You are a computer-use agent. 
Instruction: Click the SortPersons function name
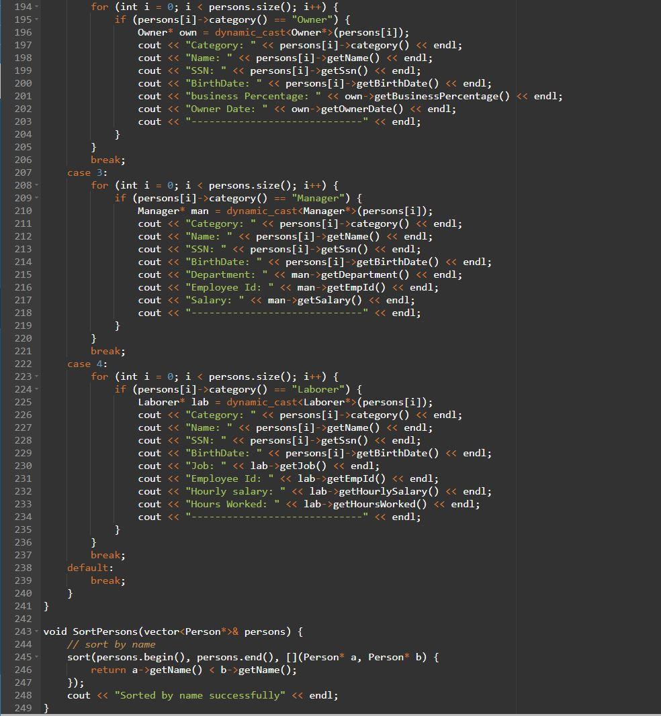coord(105,631)
